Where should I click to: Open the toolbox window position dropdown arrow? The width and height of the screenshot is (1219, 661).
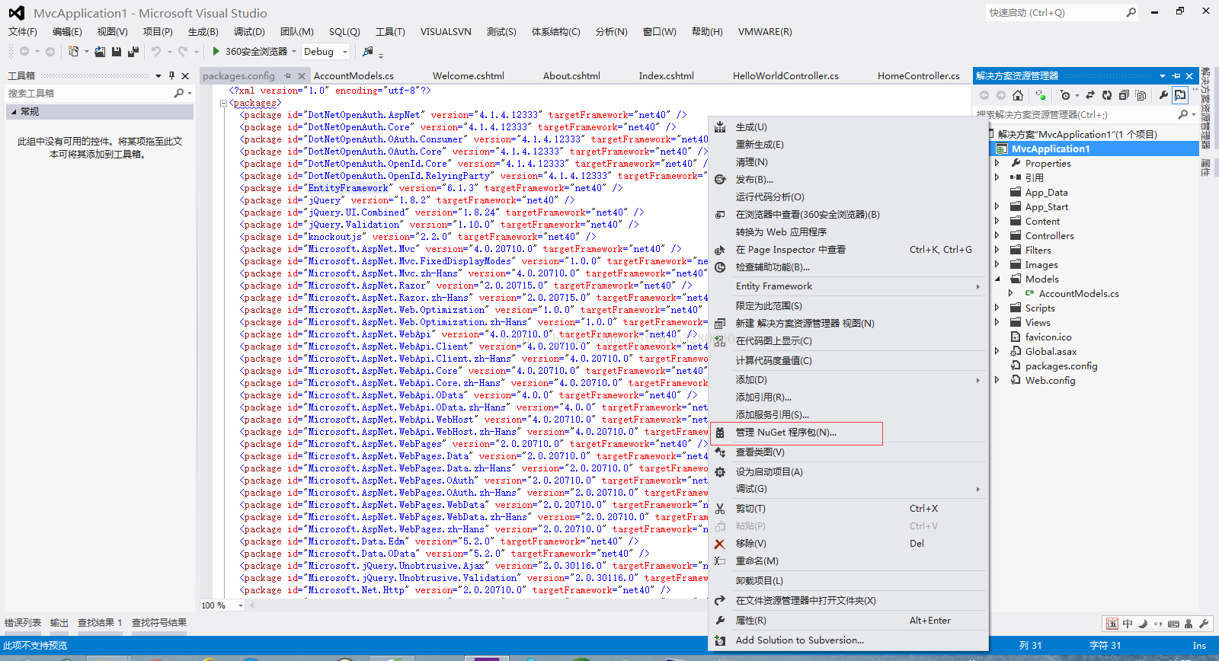tap(158, 75)
